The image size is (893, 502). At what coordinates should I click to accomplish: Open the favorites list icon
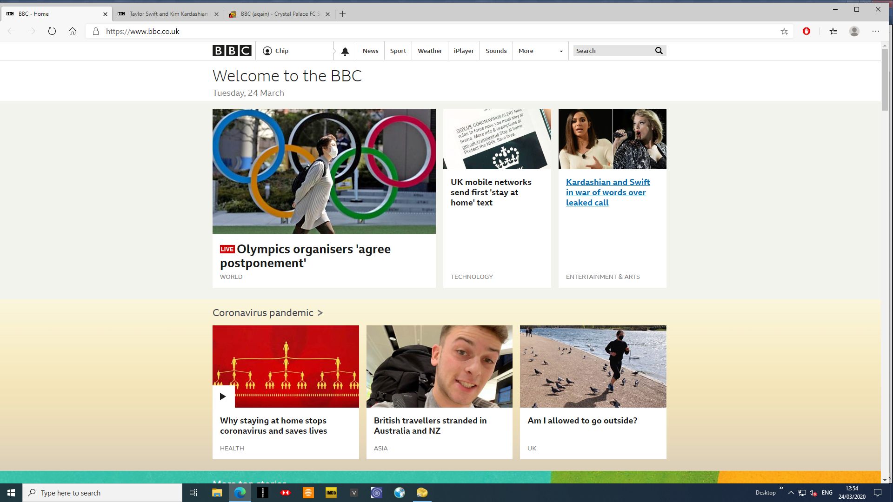tap(833, 31)
